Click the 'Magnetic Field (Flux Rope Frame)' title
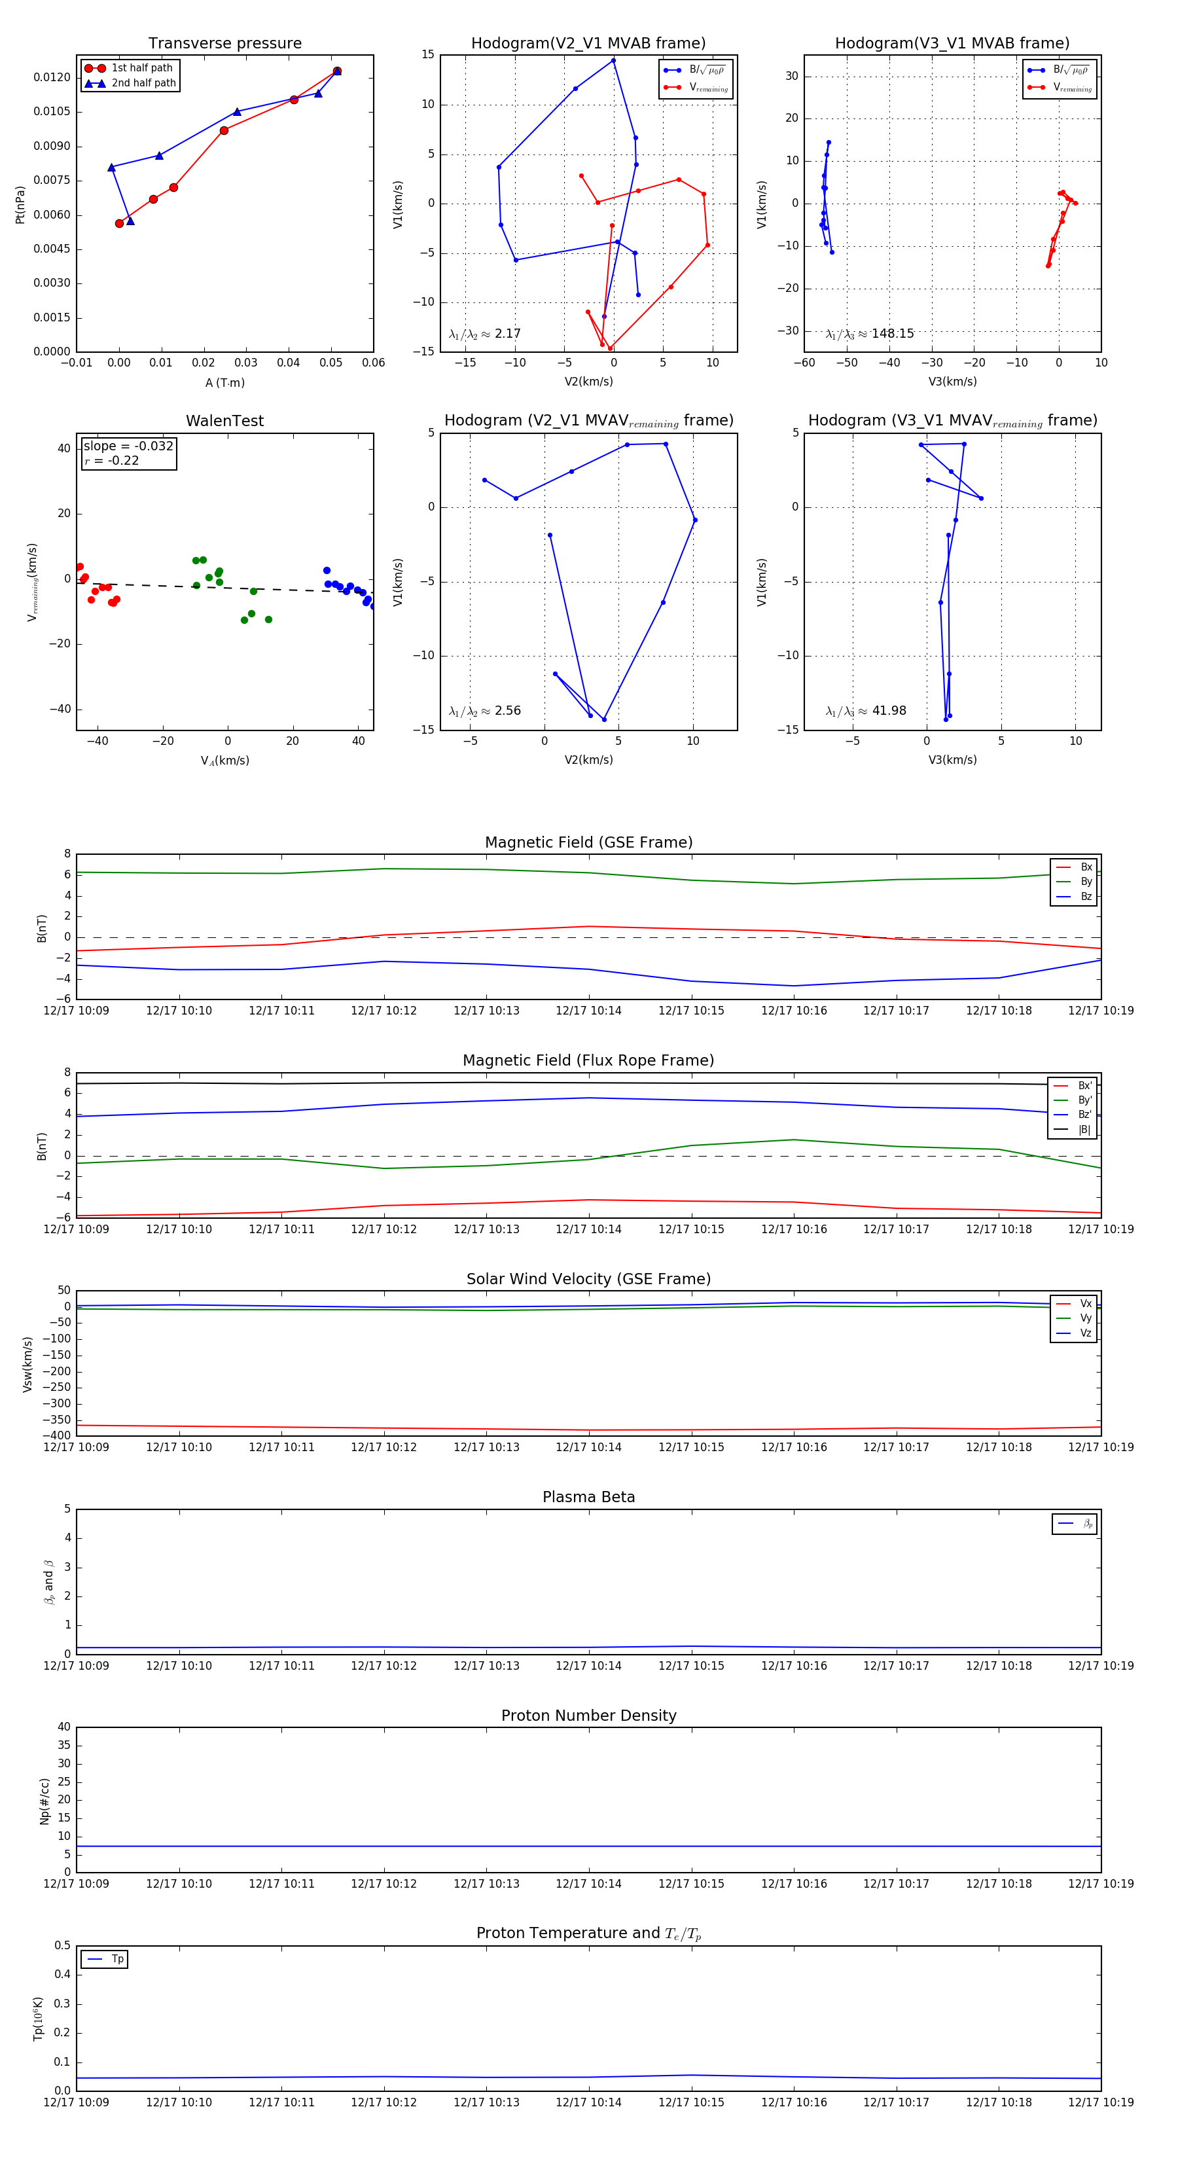The width and height of the screenshot is (1178, 2160). (588, 1061)
